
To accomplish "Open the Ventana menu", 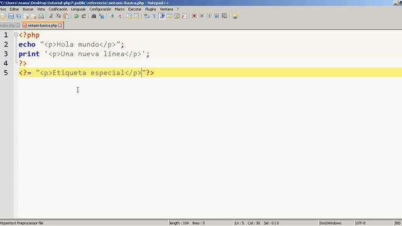I will click(x=166, y=9).
